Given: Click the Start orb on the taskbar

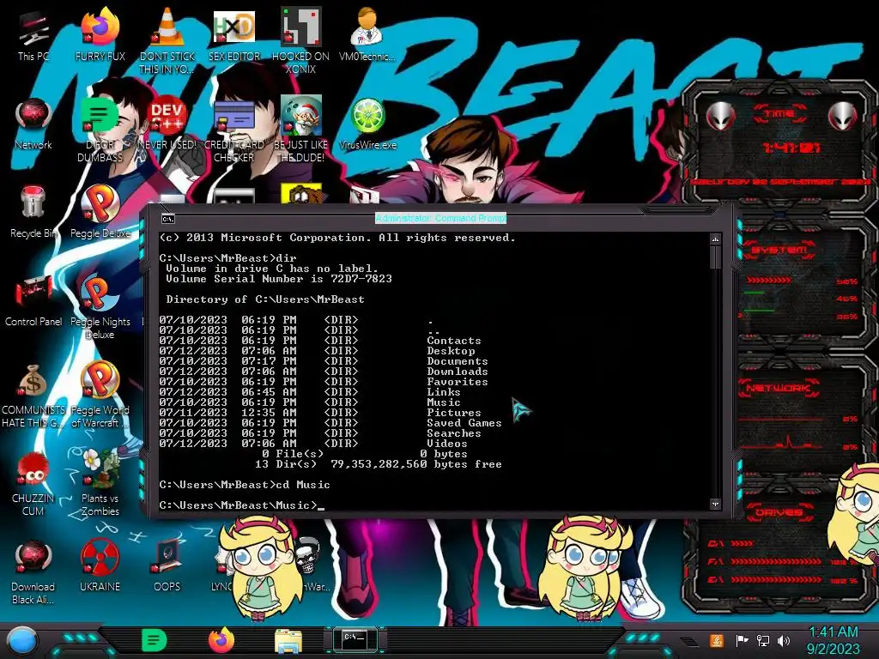Looking at the screenshot, I should pos(21,640).
